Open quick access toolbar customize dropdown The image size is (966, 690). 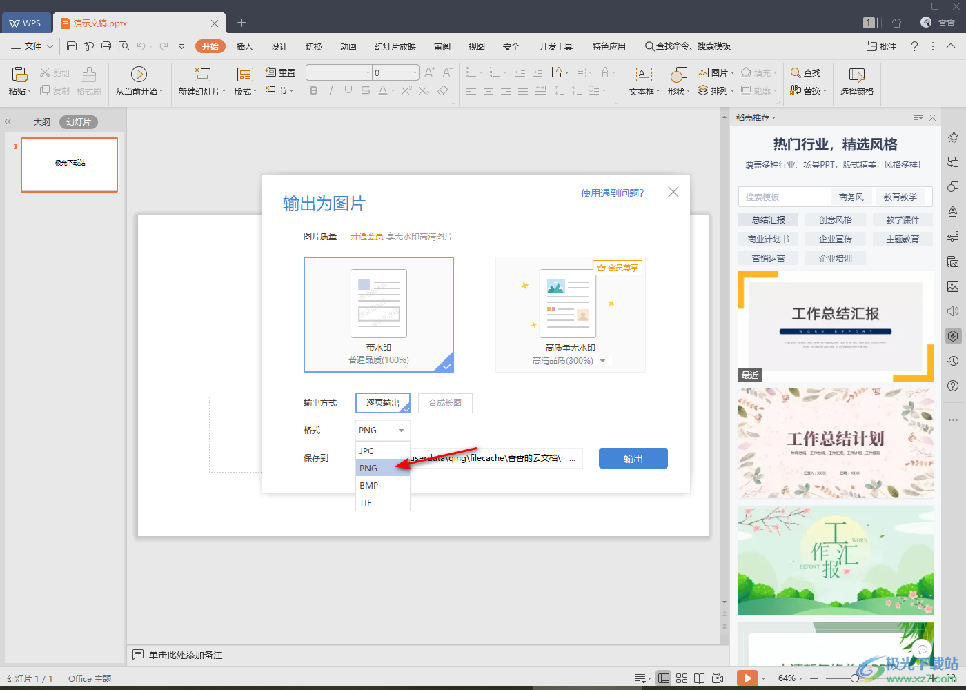[x=181, y=46]
